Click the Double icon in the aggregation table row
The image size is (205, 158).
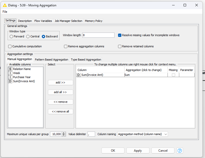click(79, 75)
